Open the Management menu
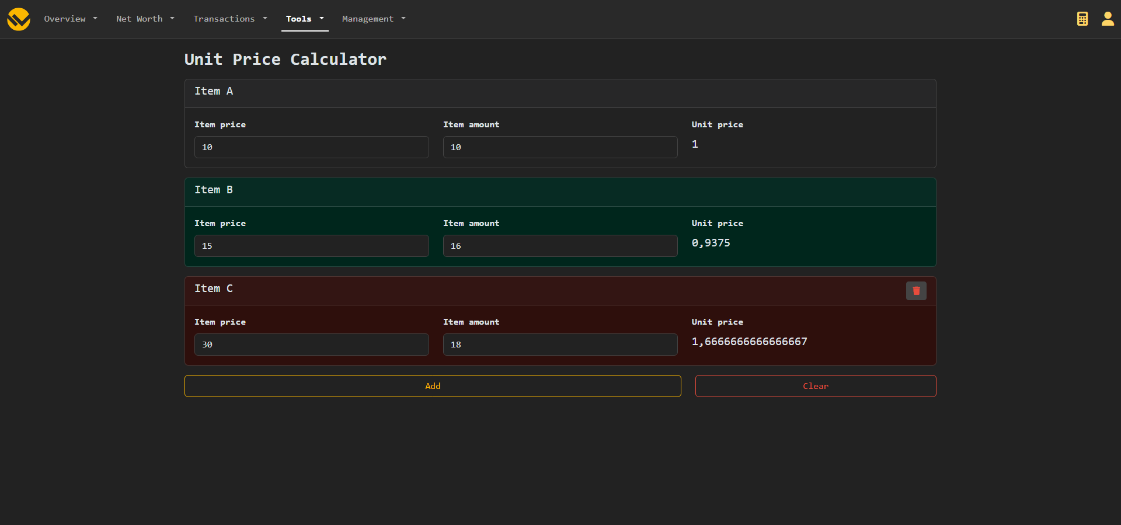The width and height of the screenshot is (1121, 525). coord(373,19)
